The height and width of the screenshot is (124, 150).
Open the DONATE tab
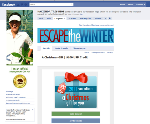72,18
